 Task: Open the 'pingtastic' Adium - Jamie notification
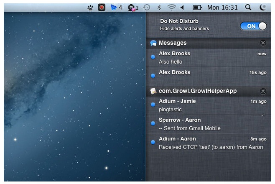209,105
